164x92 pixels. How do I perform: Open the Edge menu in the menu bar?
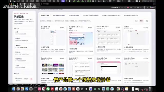(x=14, y=1)
